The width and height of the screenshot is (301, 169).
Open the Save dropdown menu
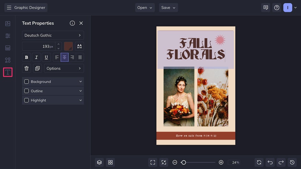click(x=168, y=7)
